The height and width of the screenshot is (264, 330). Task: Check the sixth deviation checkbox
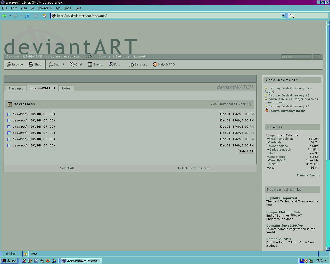pyautogui.click(x=9, y=145)
